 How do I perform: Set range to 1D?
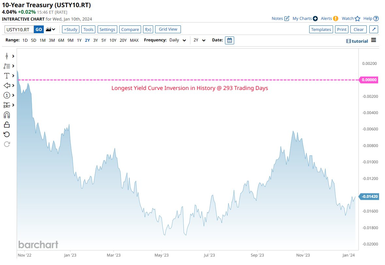pyautogui.click(x=25, y=40)
